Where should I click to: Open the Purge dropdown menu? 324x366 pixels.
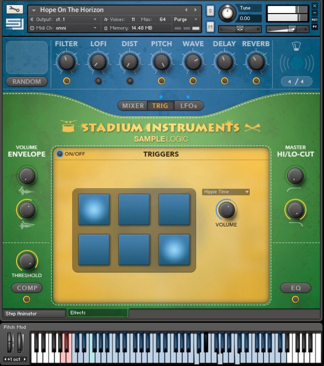[186, 19]
